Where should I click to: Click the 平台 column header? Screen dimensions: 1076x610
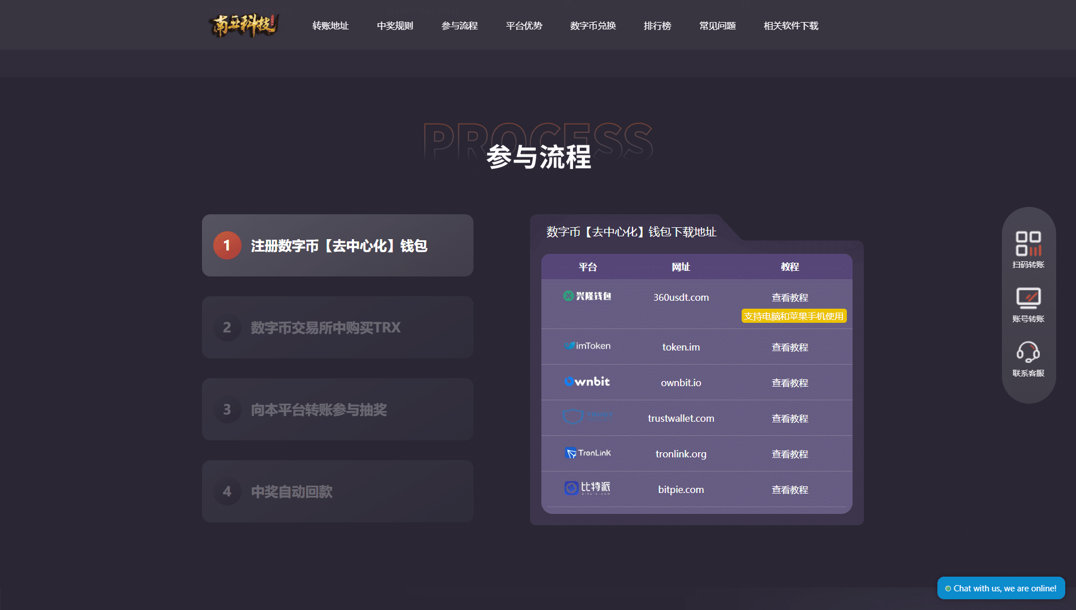588,267
